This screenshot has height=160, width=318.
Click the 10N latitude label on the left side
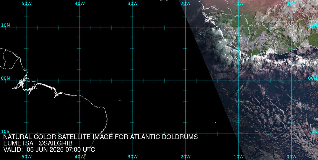tap(5, 25)
